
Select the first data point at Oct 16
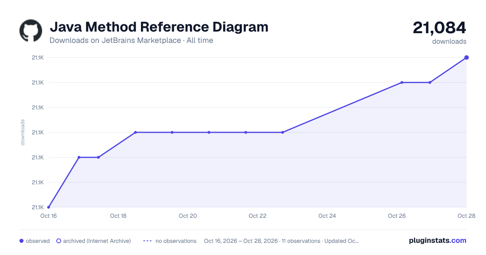click(49, 207)
